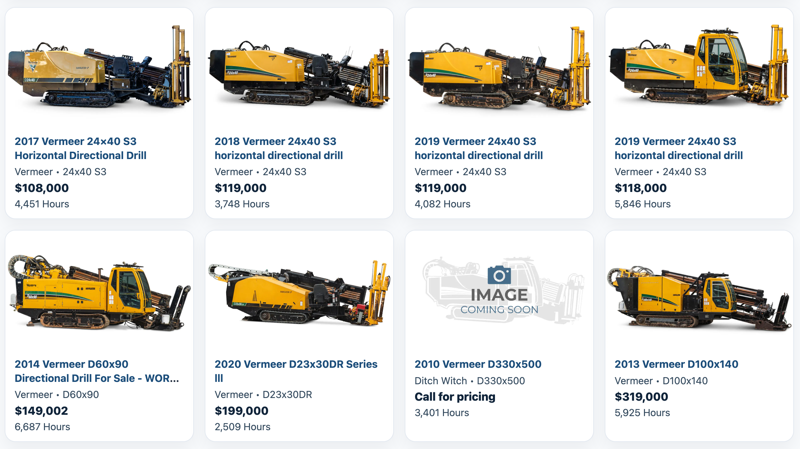Click the $199,000 price on D23x30DR listing
The image size is (800, 449).
(x=242, y=411)
